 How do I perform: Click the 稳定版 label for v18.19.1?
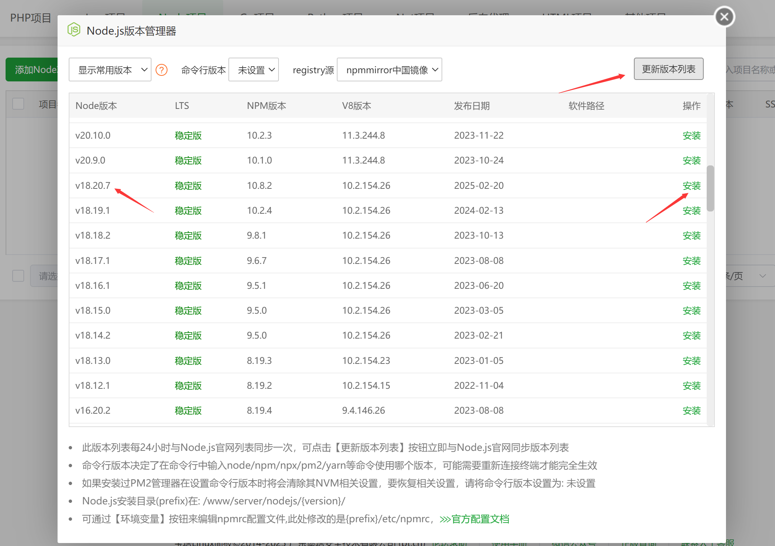tap(188, 211)
